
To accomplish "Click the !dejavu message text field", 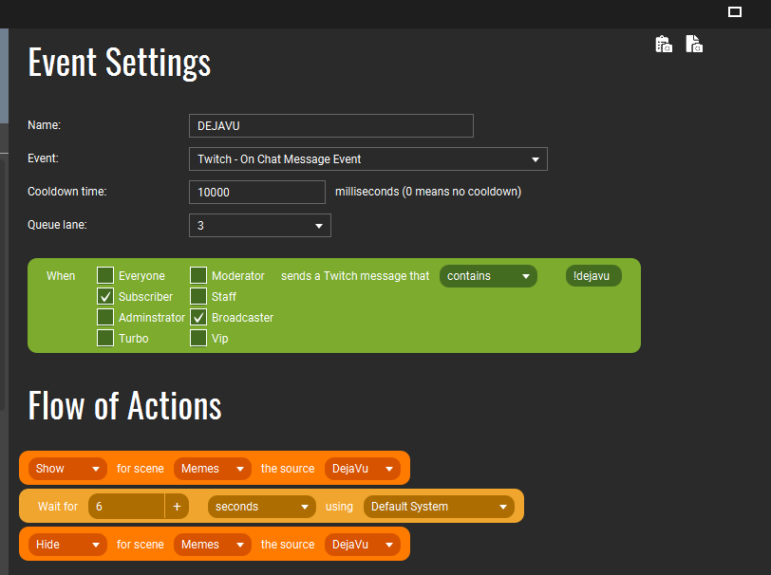I will click(x=592, y=276).
